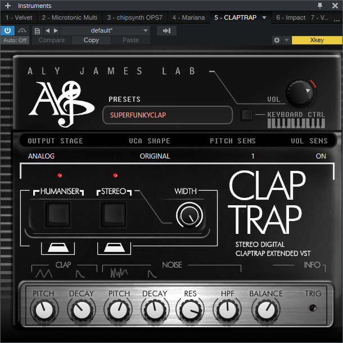Turn the HPF knob

pyautogui.click(x=227, y=310)
